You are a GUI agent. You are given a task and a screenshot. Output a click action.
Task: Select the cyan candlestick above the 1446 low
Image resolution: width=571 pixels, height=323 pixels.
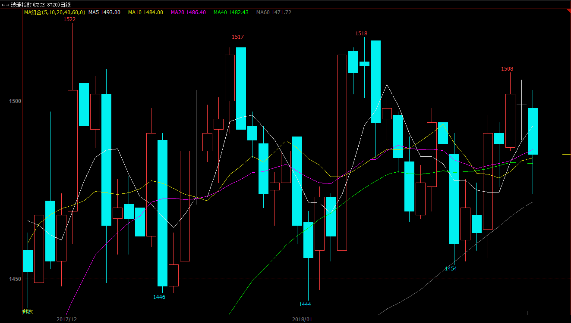(x=162, y=213)
